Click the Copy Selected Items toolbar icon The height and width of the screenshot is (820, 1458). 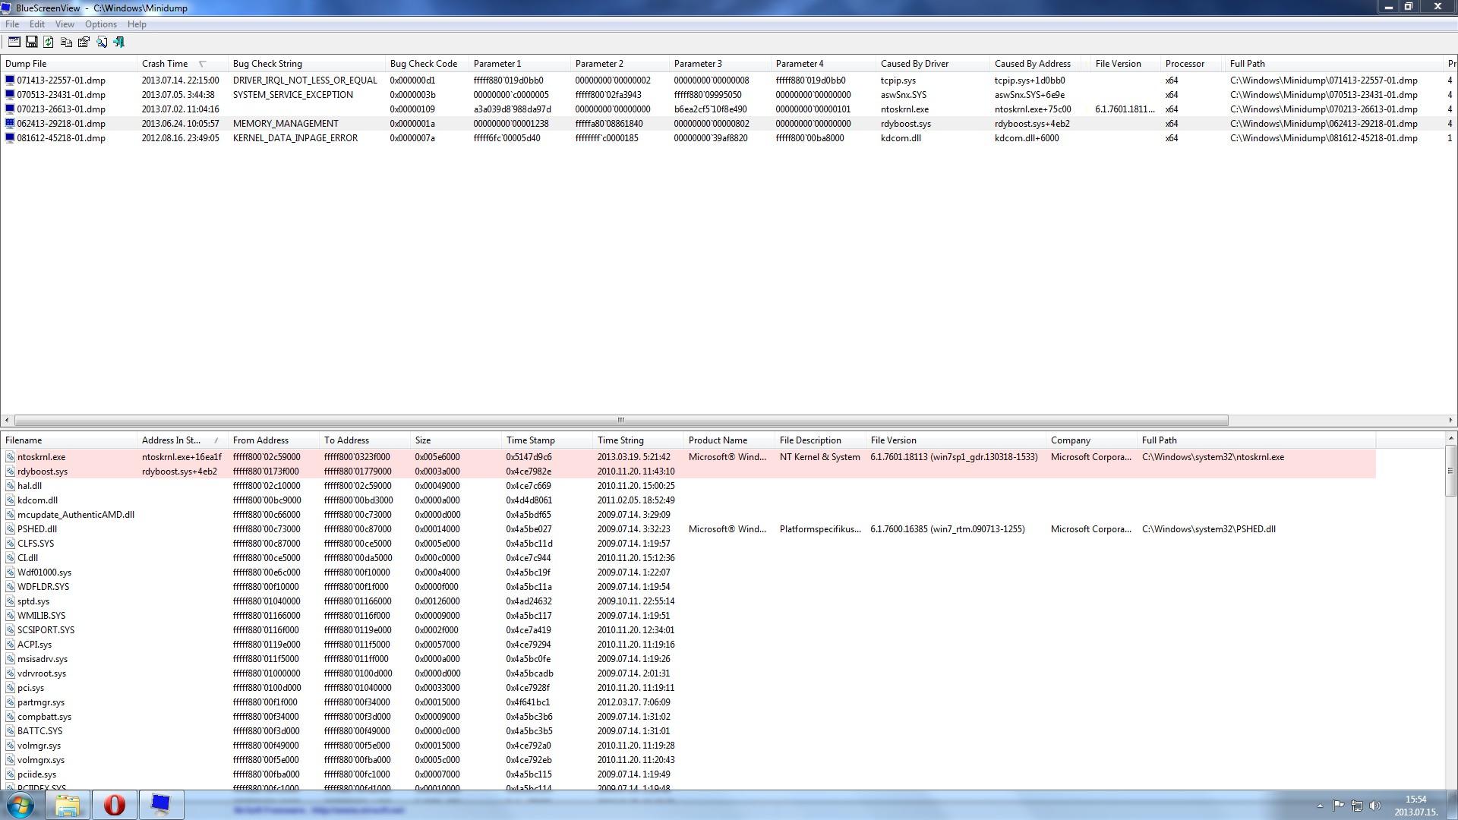click(x=66, y=42)
